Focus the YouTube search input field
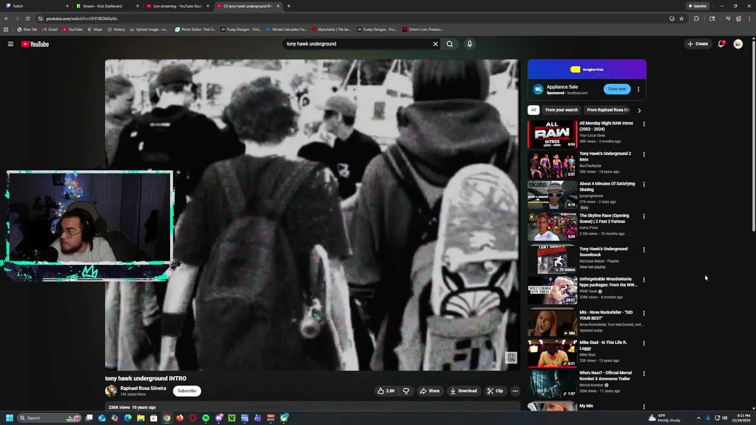 357,44
